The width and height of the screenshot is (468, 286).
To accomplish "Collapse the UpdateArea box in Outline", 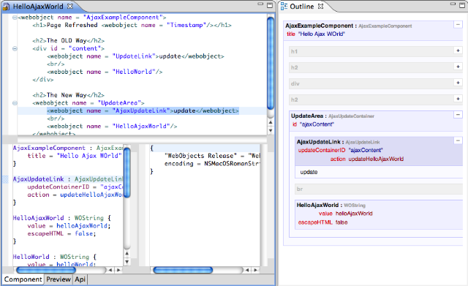I will pyautogui.click(x=458, y=114).
